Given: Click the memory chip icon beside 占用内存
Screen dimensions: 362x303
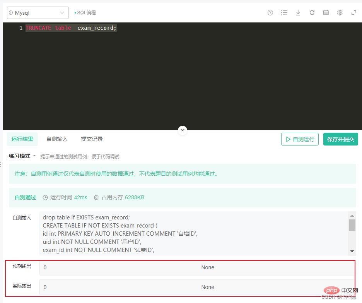Looking at the screenshot, I should [96, 197].
